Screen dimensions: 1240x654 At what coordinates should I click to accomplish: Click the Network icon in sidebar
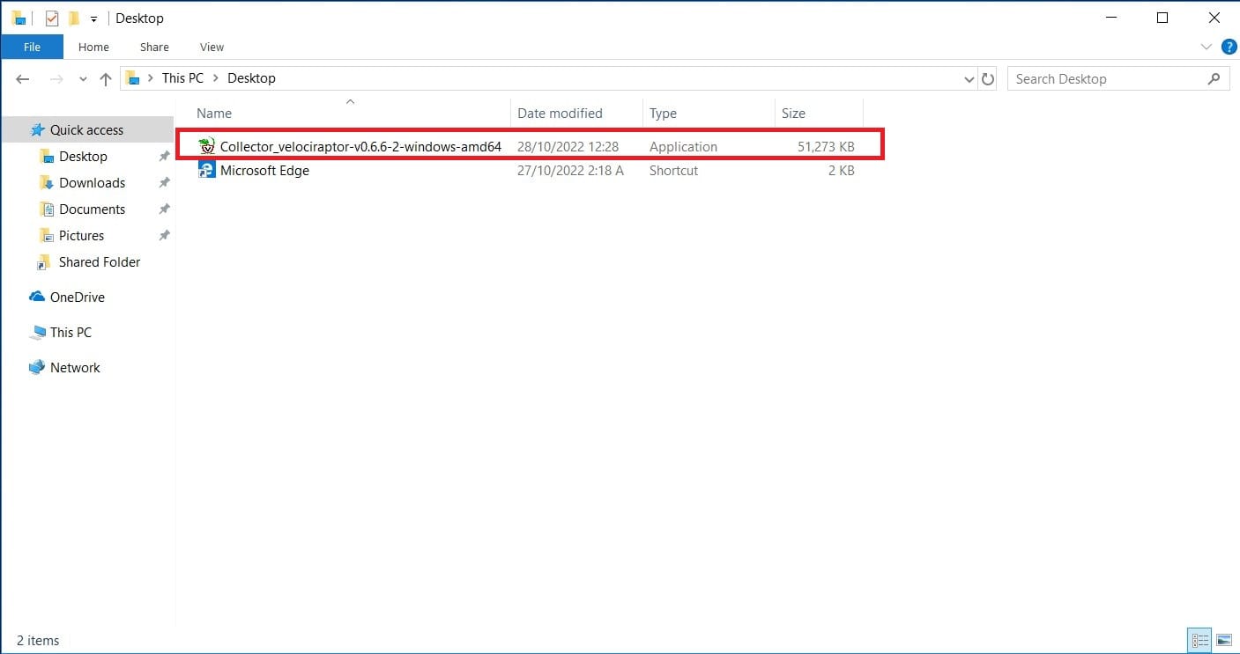click(37, 367)
